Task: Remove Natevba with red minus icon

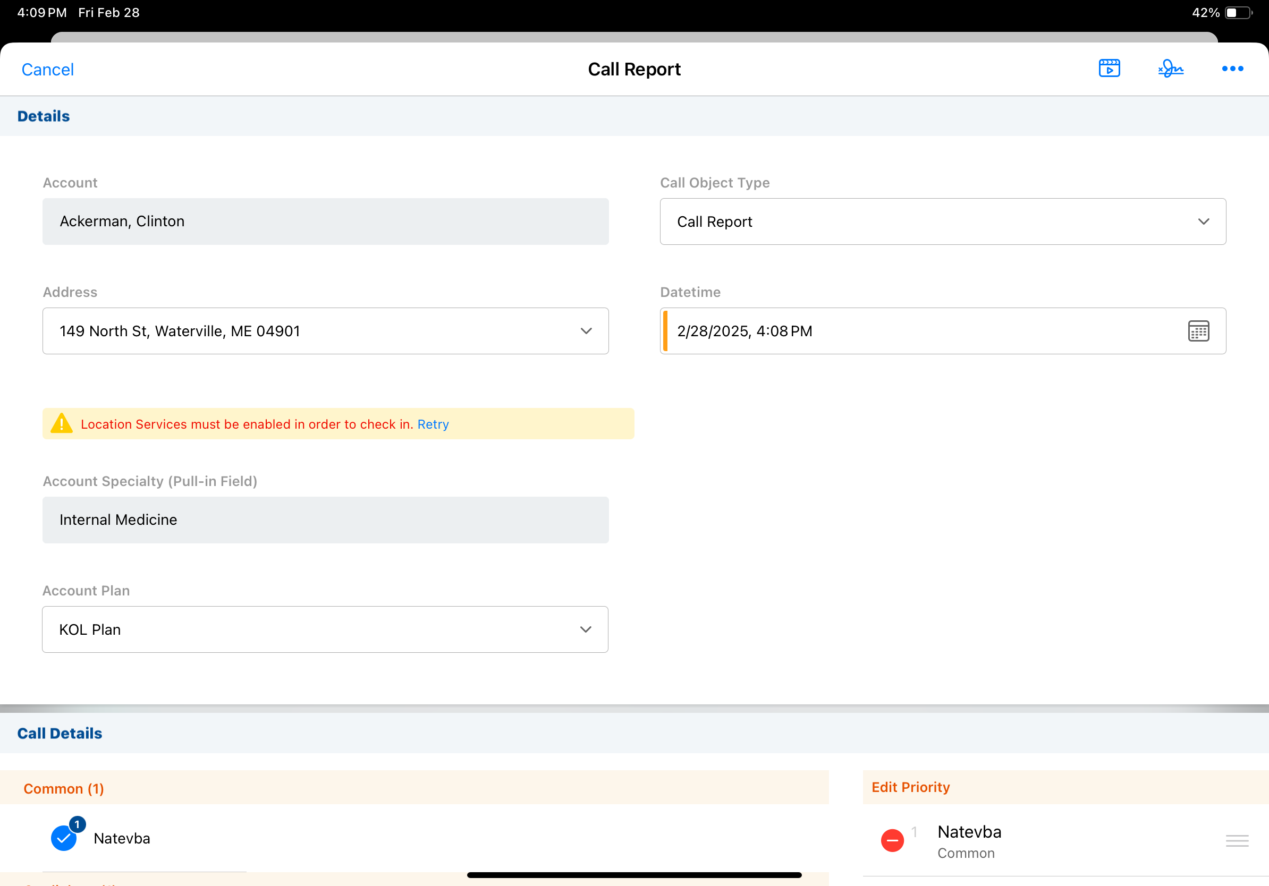Action: (x=892, y=840)
